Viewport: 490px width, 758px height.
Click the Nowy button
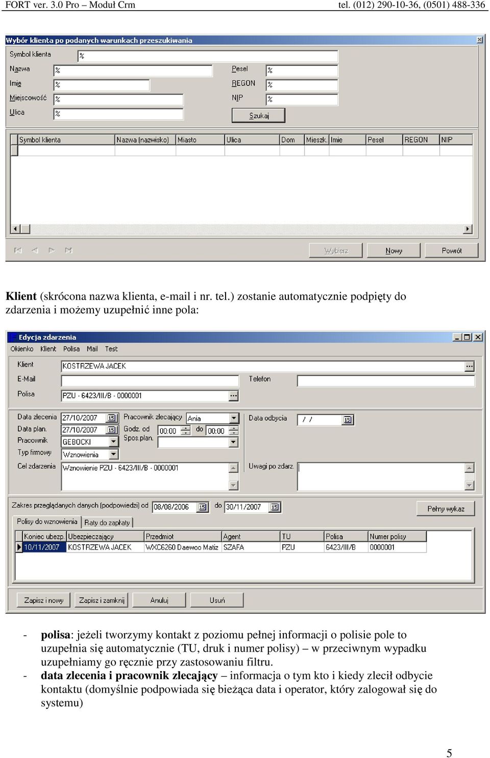[x=394, y=250]
